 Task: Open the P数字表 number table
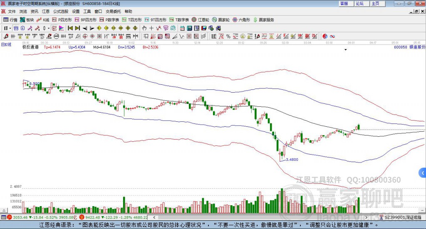coord(109,20)
